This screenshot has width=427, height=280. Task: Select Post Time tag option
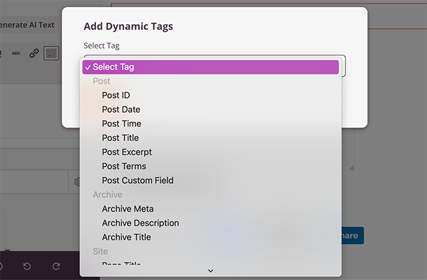point(121,124)
